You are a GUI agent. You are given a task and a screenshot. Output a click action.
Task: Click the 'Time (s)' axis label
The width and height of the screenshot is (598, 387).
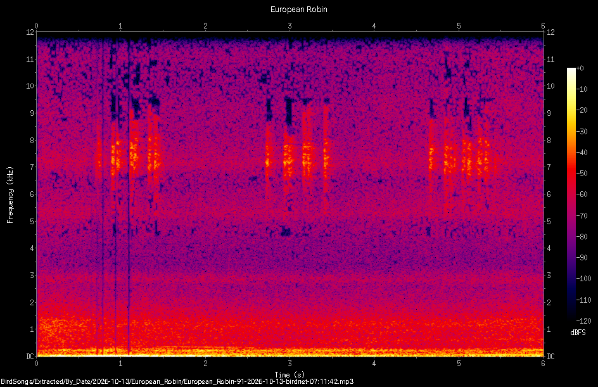289,375
